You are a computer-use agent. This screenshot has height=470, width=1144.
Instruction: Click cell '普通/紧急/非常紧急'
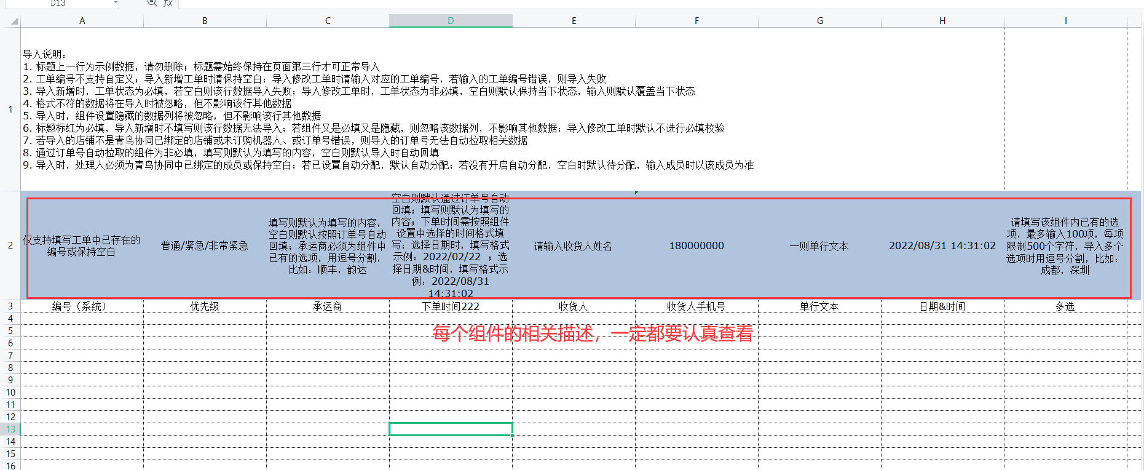tap(205, 245)
